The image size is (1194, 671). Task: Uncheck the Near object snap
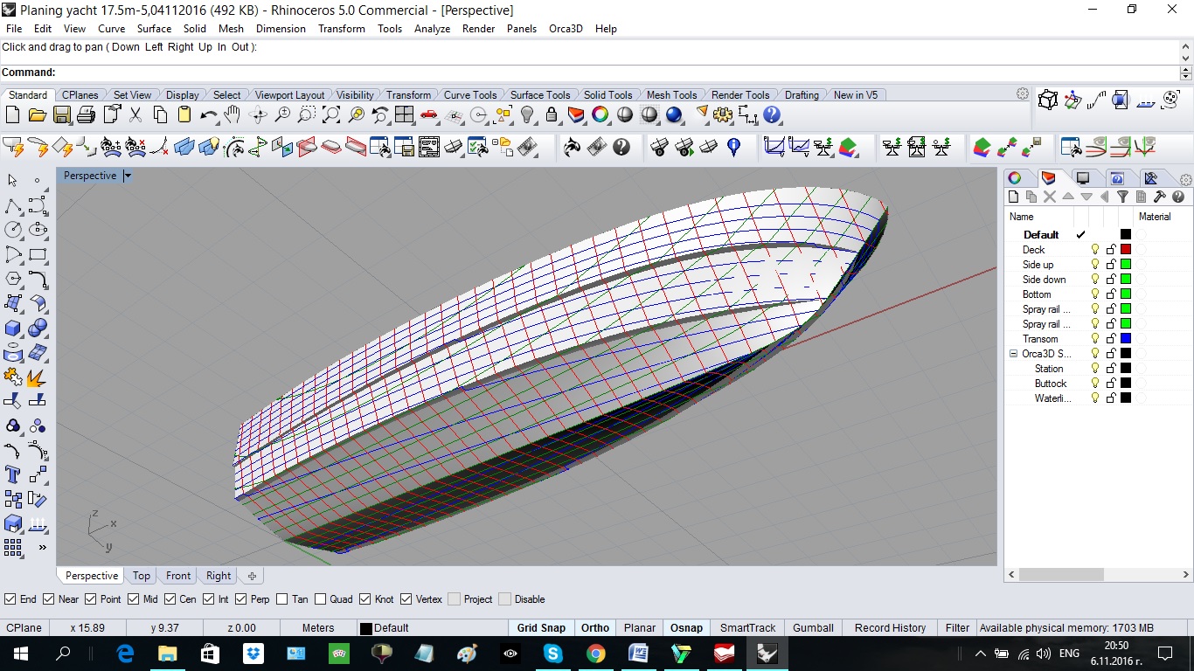click(48, 599)
